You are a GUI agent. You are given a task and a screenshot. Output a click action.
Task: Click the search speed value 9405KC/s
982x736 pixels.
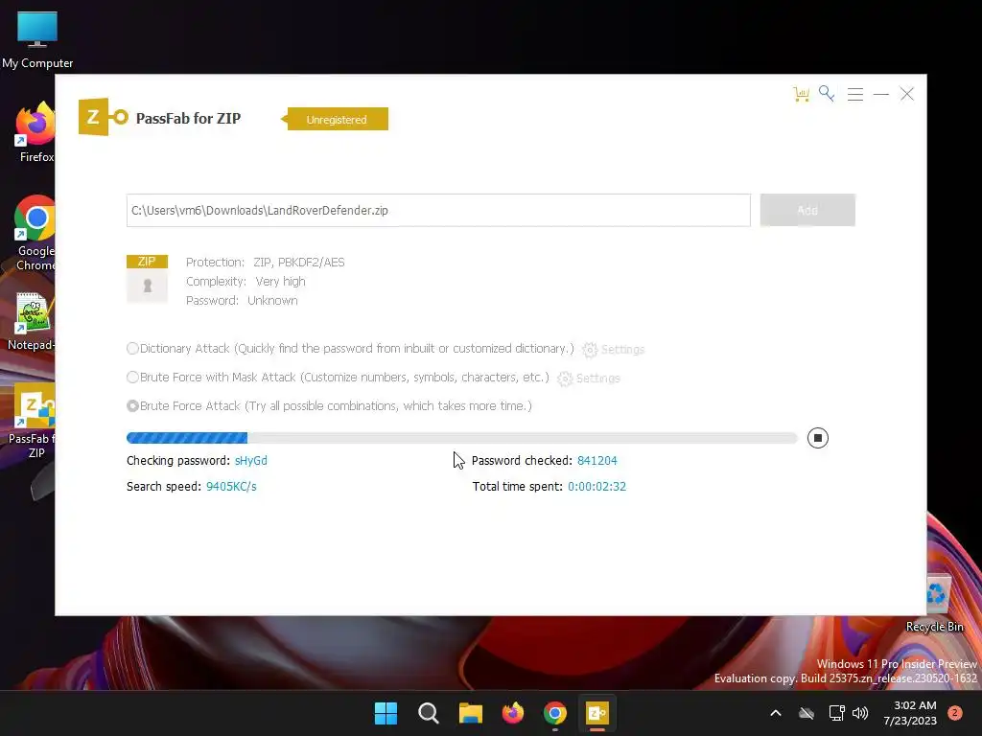point(231,486)
